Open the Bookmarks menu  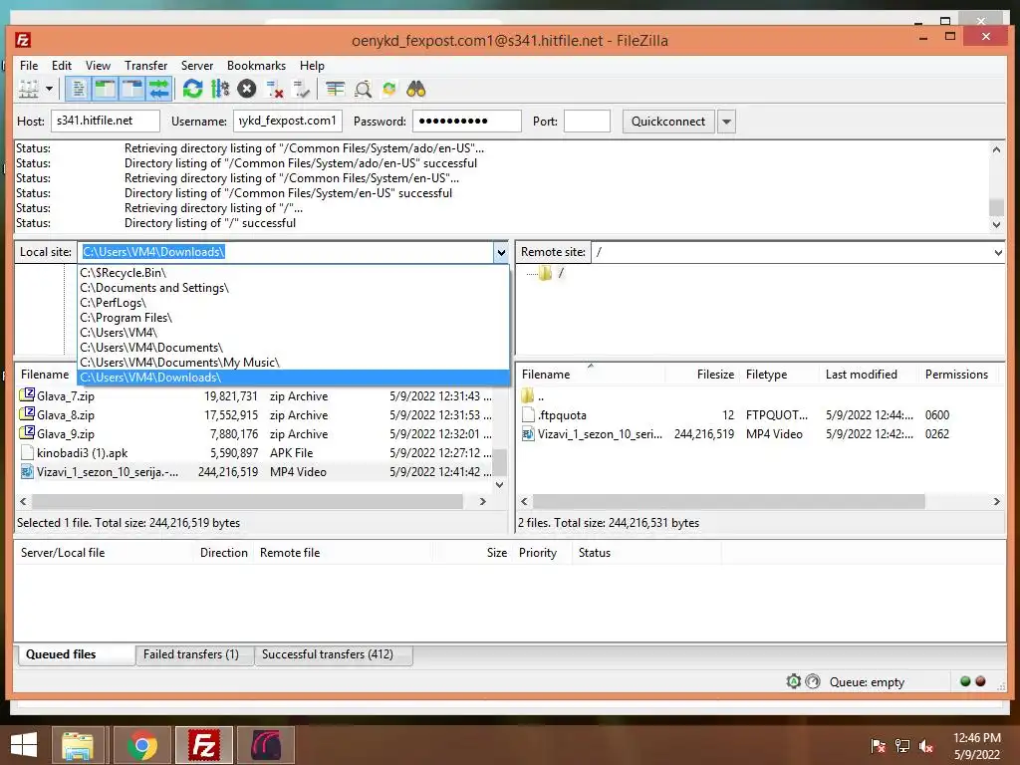coord(256,66)
